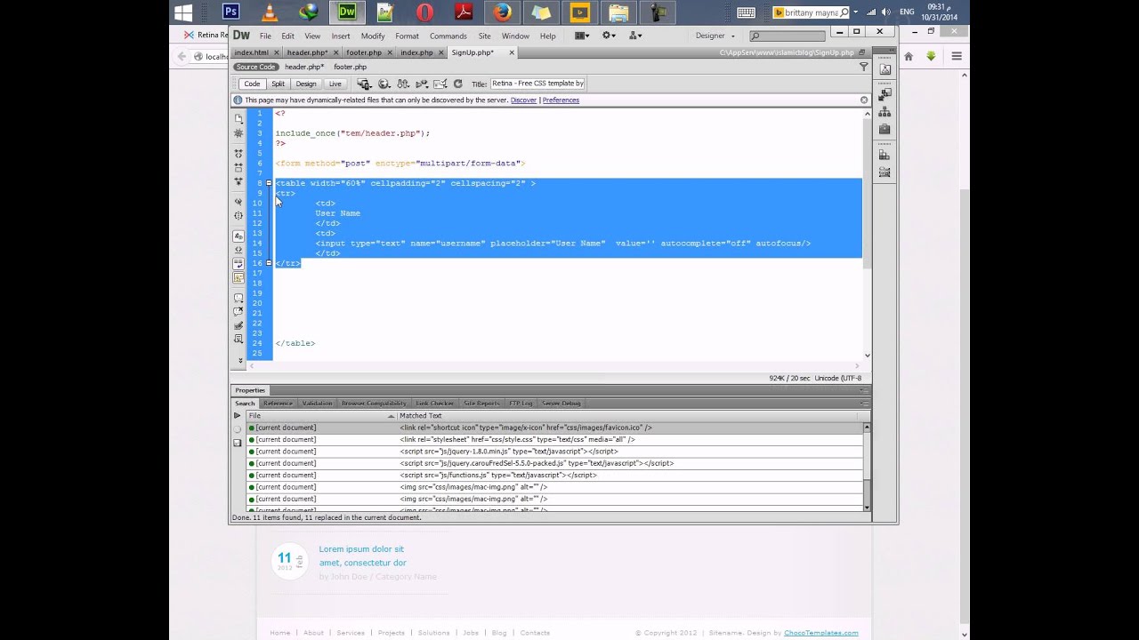
Task: Collapse code block at line 8
Action: pyautogui.click(x=269, y=183)
